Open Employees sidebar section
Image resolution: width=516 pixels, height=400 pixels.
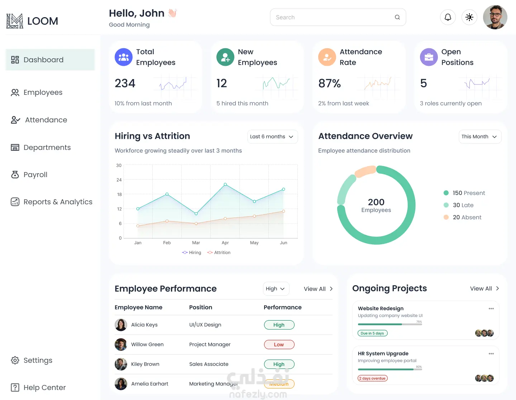tap(37, 92)
